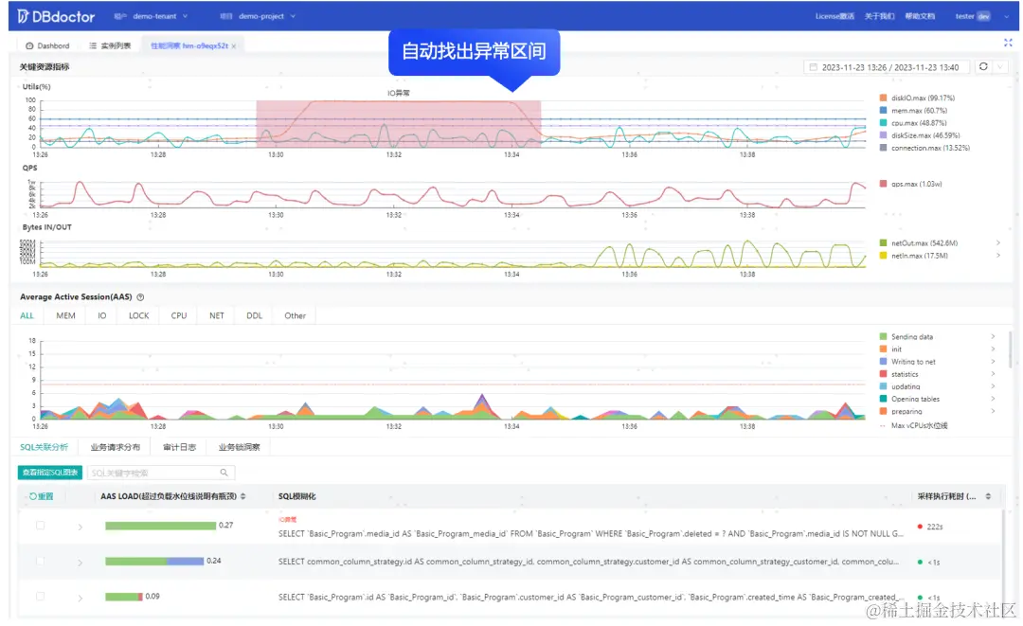This screenshot has width=1023, height=626.
Task: Select the IO tab in the AAS section
Action: [x=101, y=315]
